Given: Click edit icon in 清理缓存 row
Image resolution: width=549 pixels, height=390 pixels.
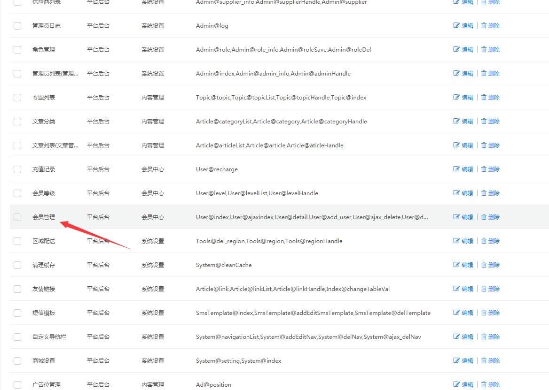Looking at the screenshot, I should (x=456, y=265).
